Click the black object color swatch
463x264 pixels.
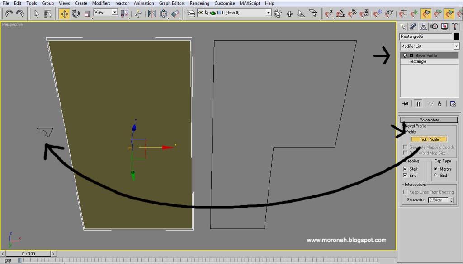456,36
